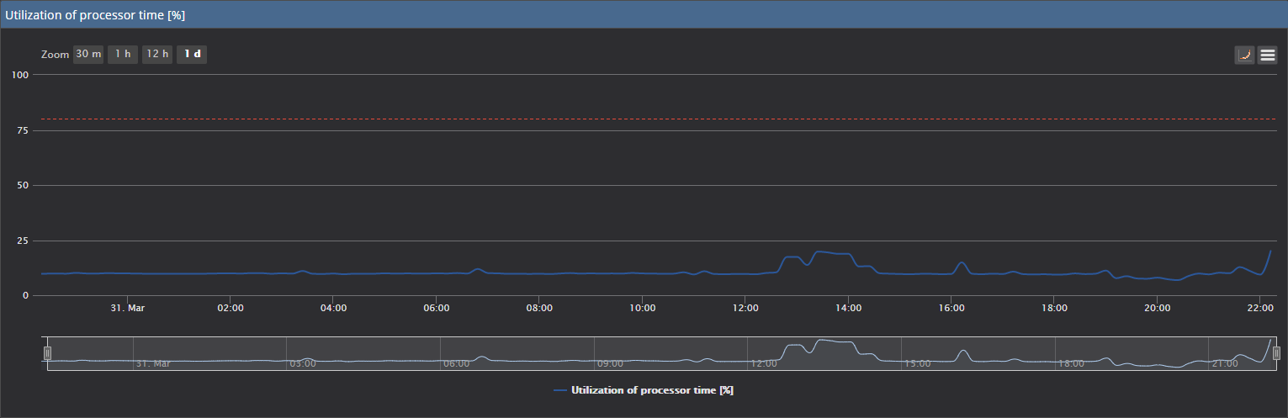The width and height of the screenshot is (1288, 418).
Task: Click the 14:00 x-axis label
Action: point(848,309)
